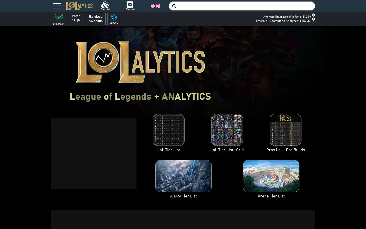Open the LoL Tier List thumbnail

[x=169, y=130]
